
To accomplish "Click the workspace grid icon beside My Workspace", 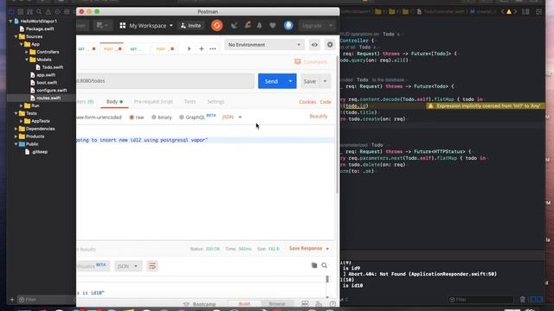I will pyautogui.click(x=123, y=25).
